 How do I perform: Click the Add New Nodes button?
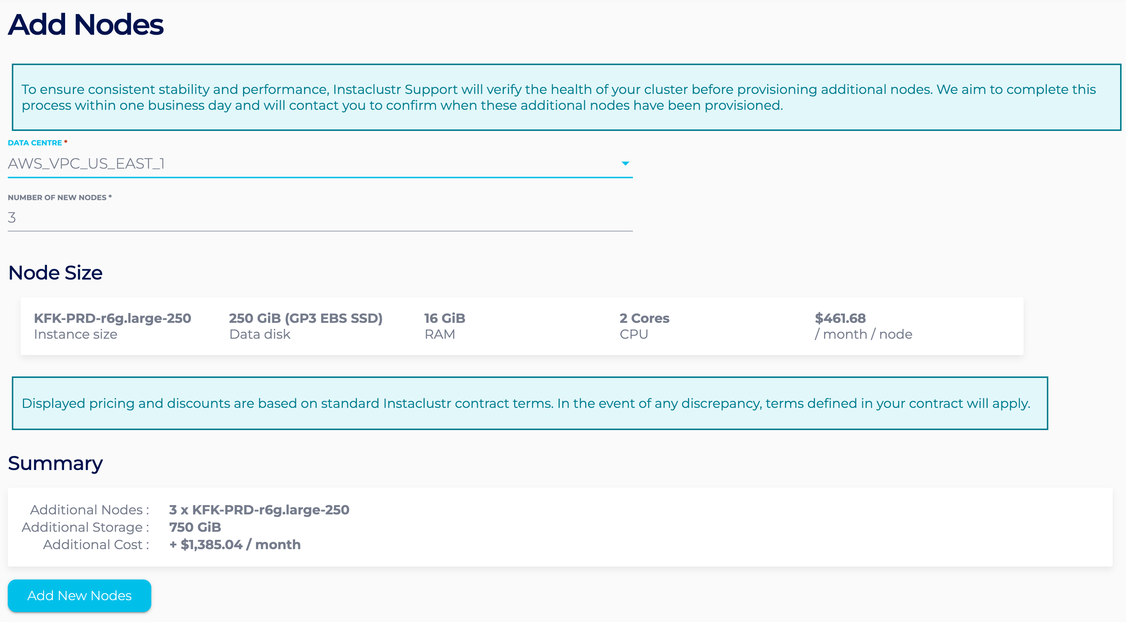coord(79,595)
